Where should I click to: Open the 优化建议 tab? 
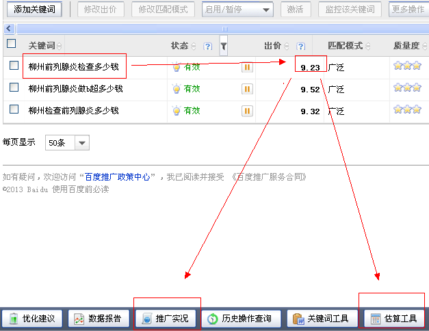click(x=32, y=319)
